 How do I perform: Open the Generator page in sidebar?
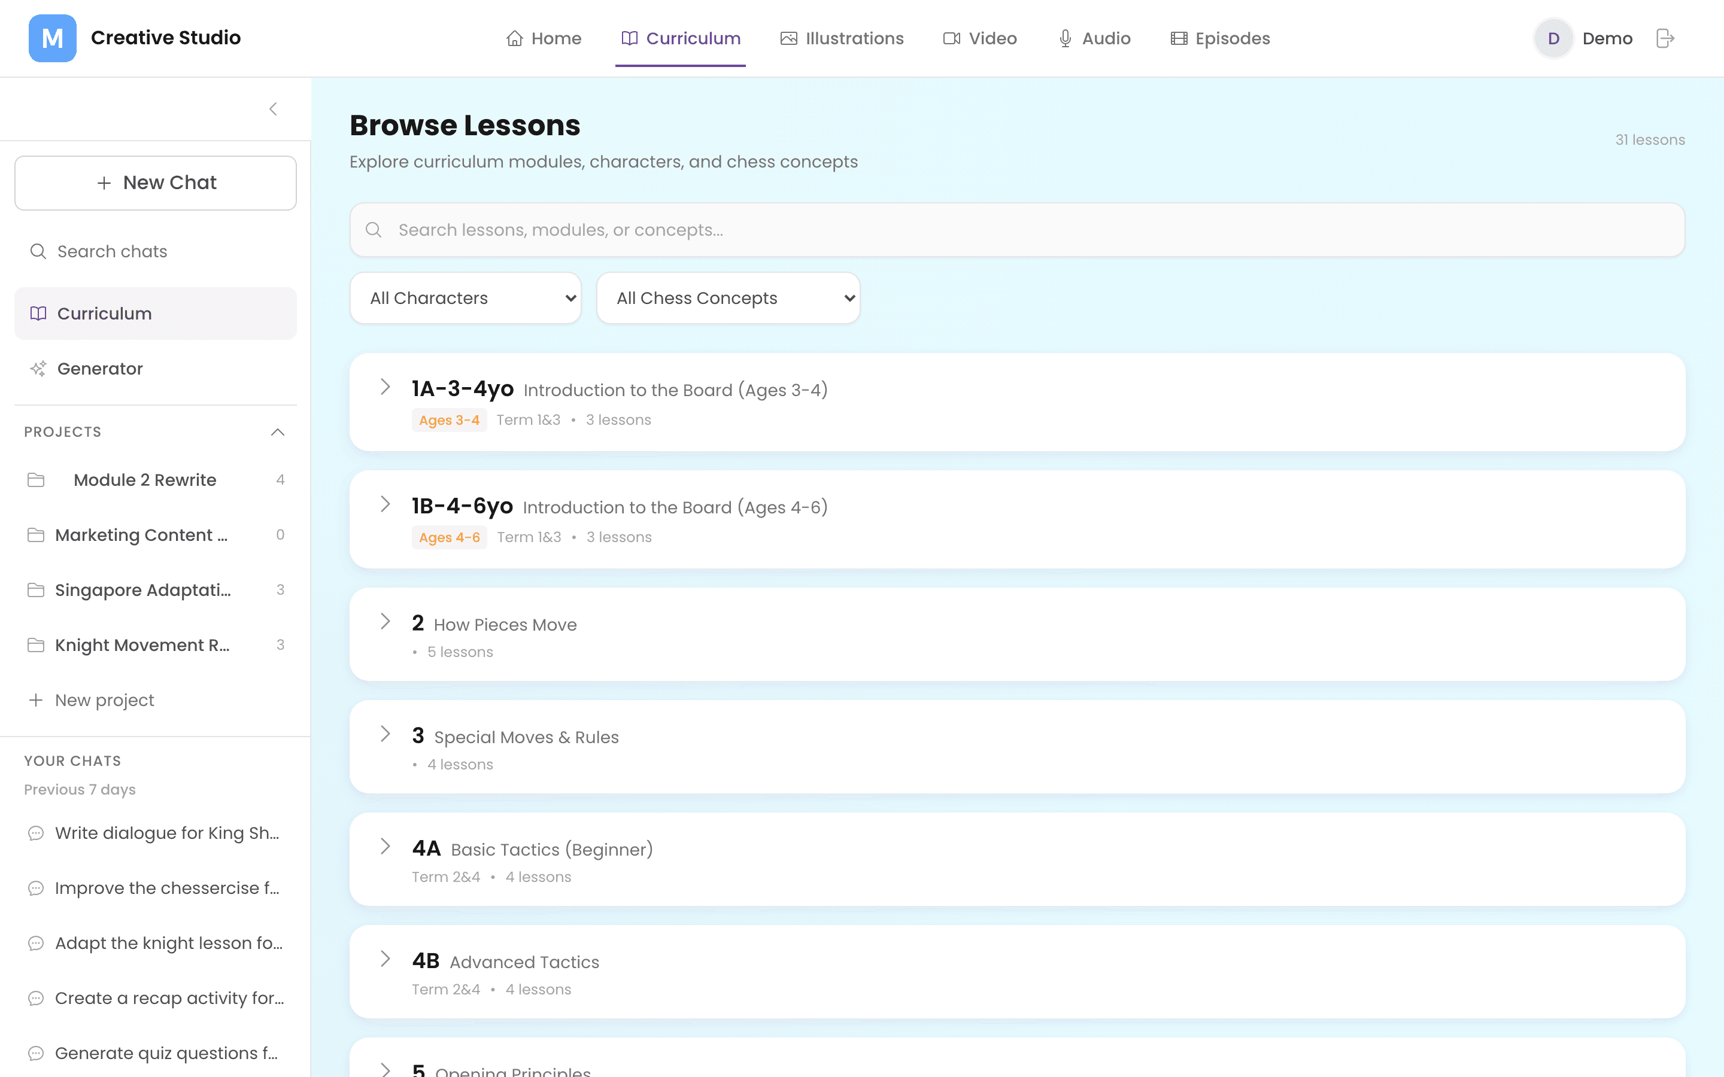tap(155, 369)
